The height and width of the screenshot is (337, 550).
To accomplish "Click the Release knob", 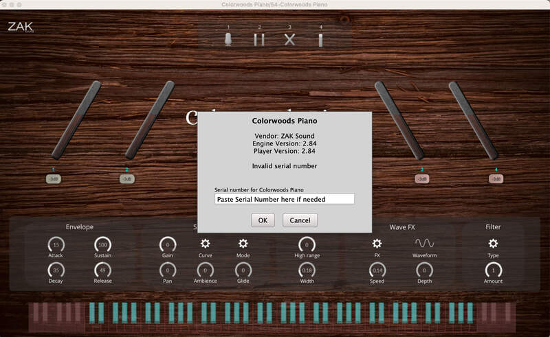I will tap(102, 270).
